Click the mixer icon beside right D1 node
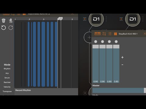The height and width of the screenshot is (109, 146). pos(121,19)
